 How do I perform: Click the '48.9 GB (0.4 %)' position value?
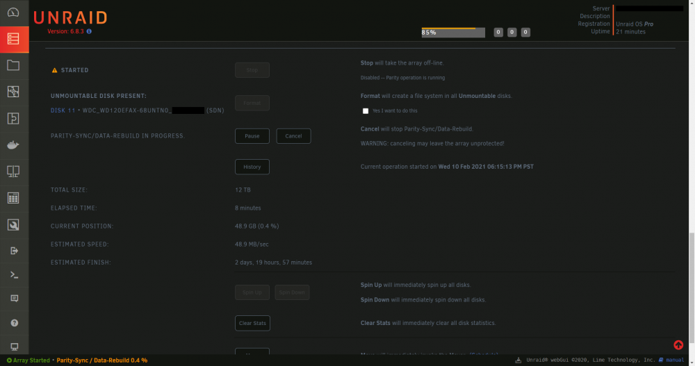(x=256, y=226)
